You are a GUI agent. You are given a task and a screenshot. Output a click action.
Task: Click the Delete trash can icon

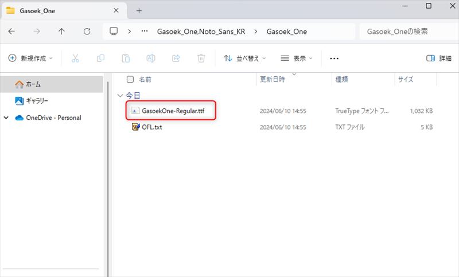(x=201, y=58)
